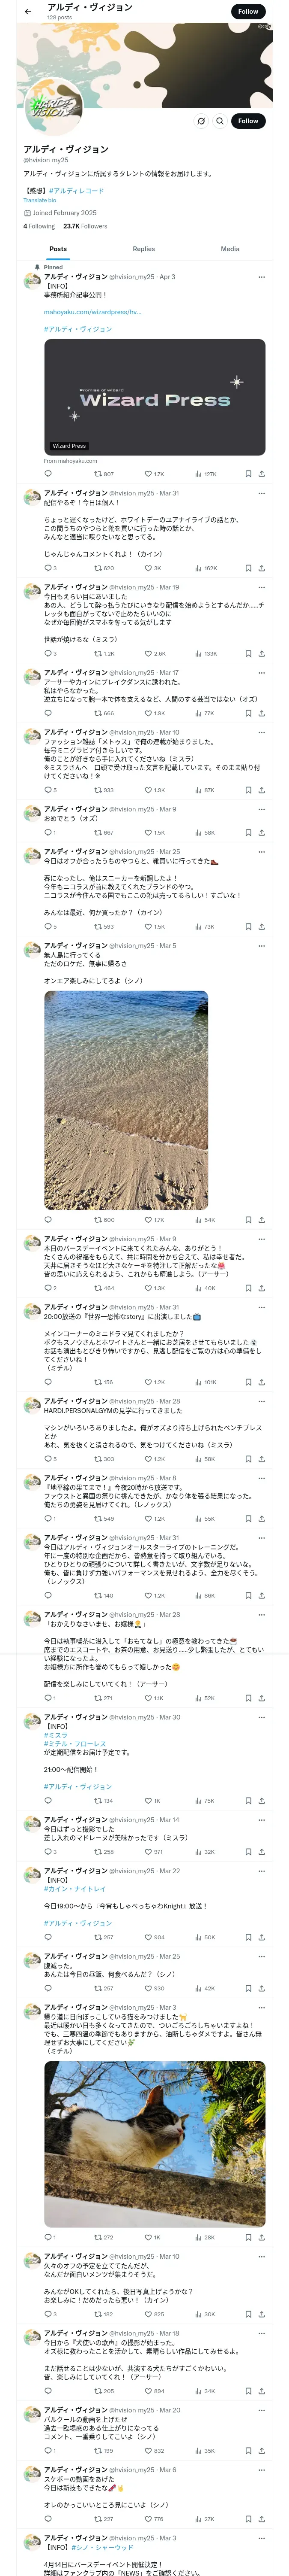Image resolution: width=289 pixels, height=2576 pixels.
Task: Click the circular icon left of search
Action: (201, 121)
